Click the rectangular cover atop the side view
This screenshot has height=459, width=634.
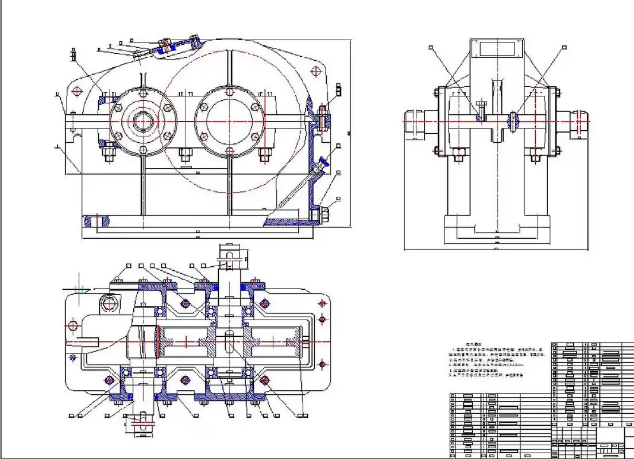[497, 48]
